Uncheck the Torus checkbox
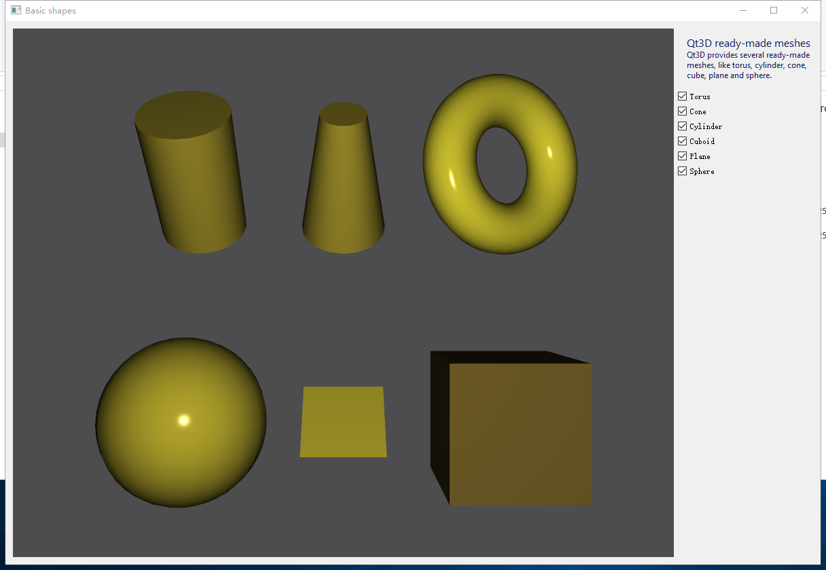Image resolution: width=826 pixels, height=570 pixels. [x=682, y=96]
